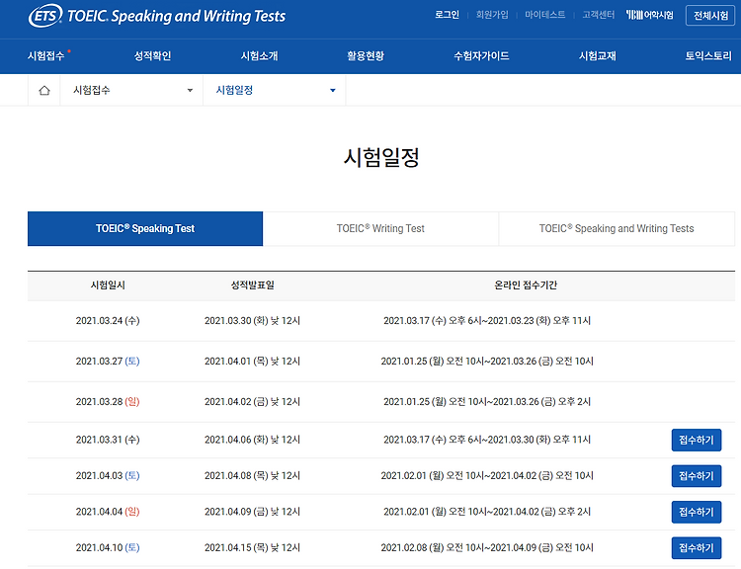Click the 로그인 link

click(x=447, y=15)
